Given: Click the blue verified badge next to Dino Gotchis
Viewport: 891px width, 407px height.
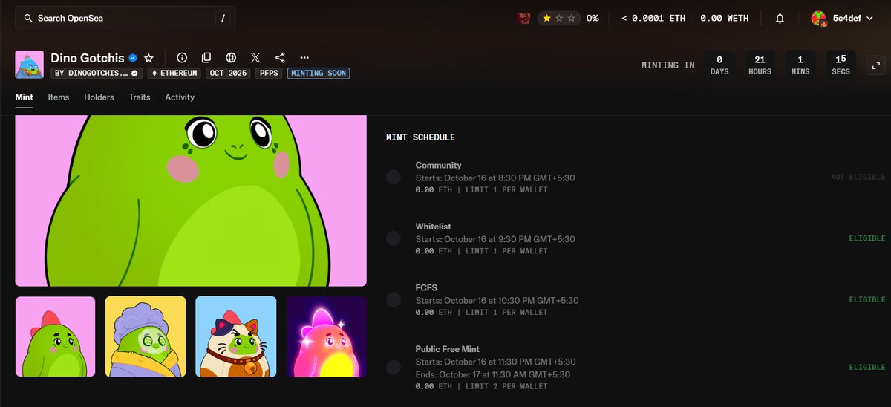Looking at the screenshot, I should (x=133, y=57).
